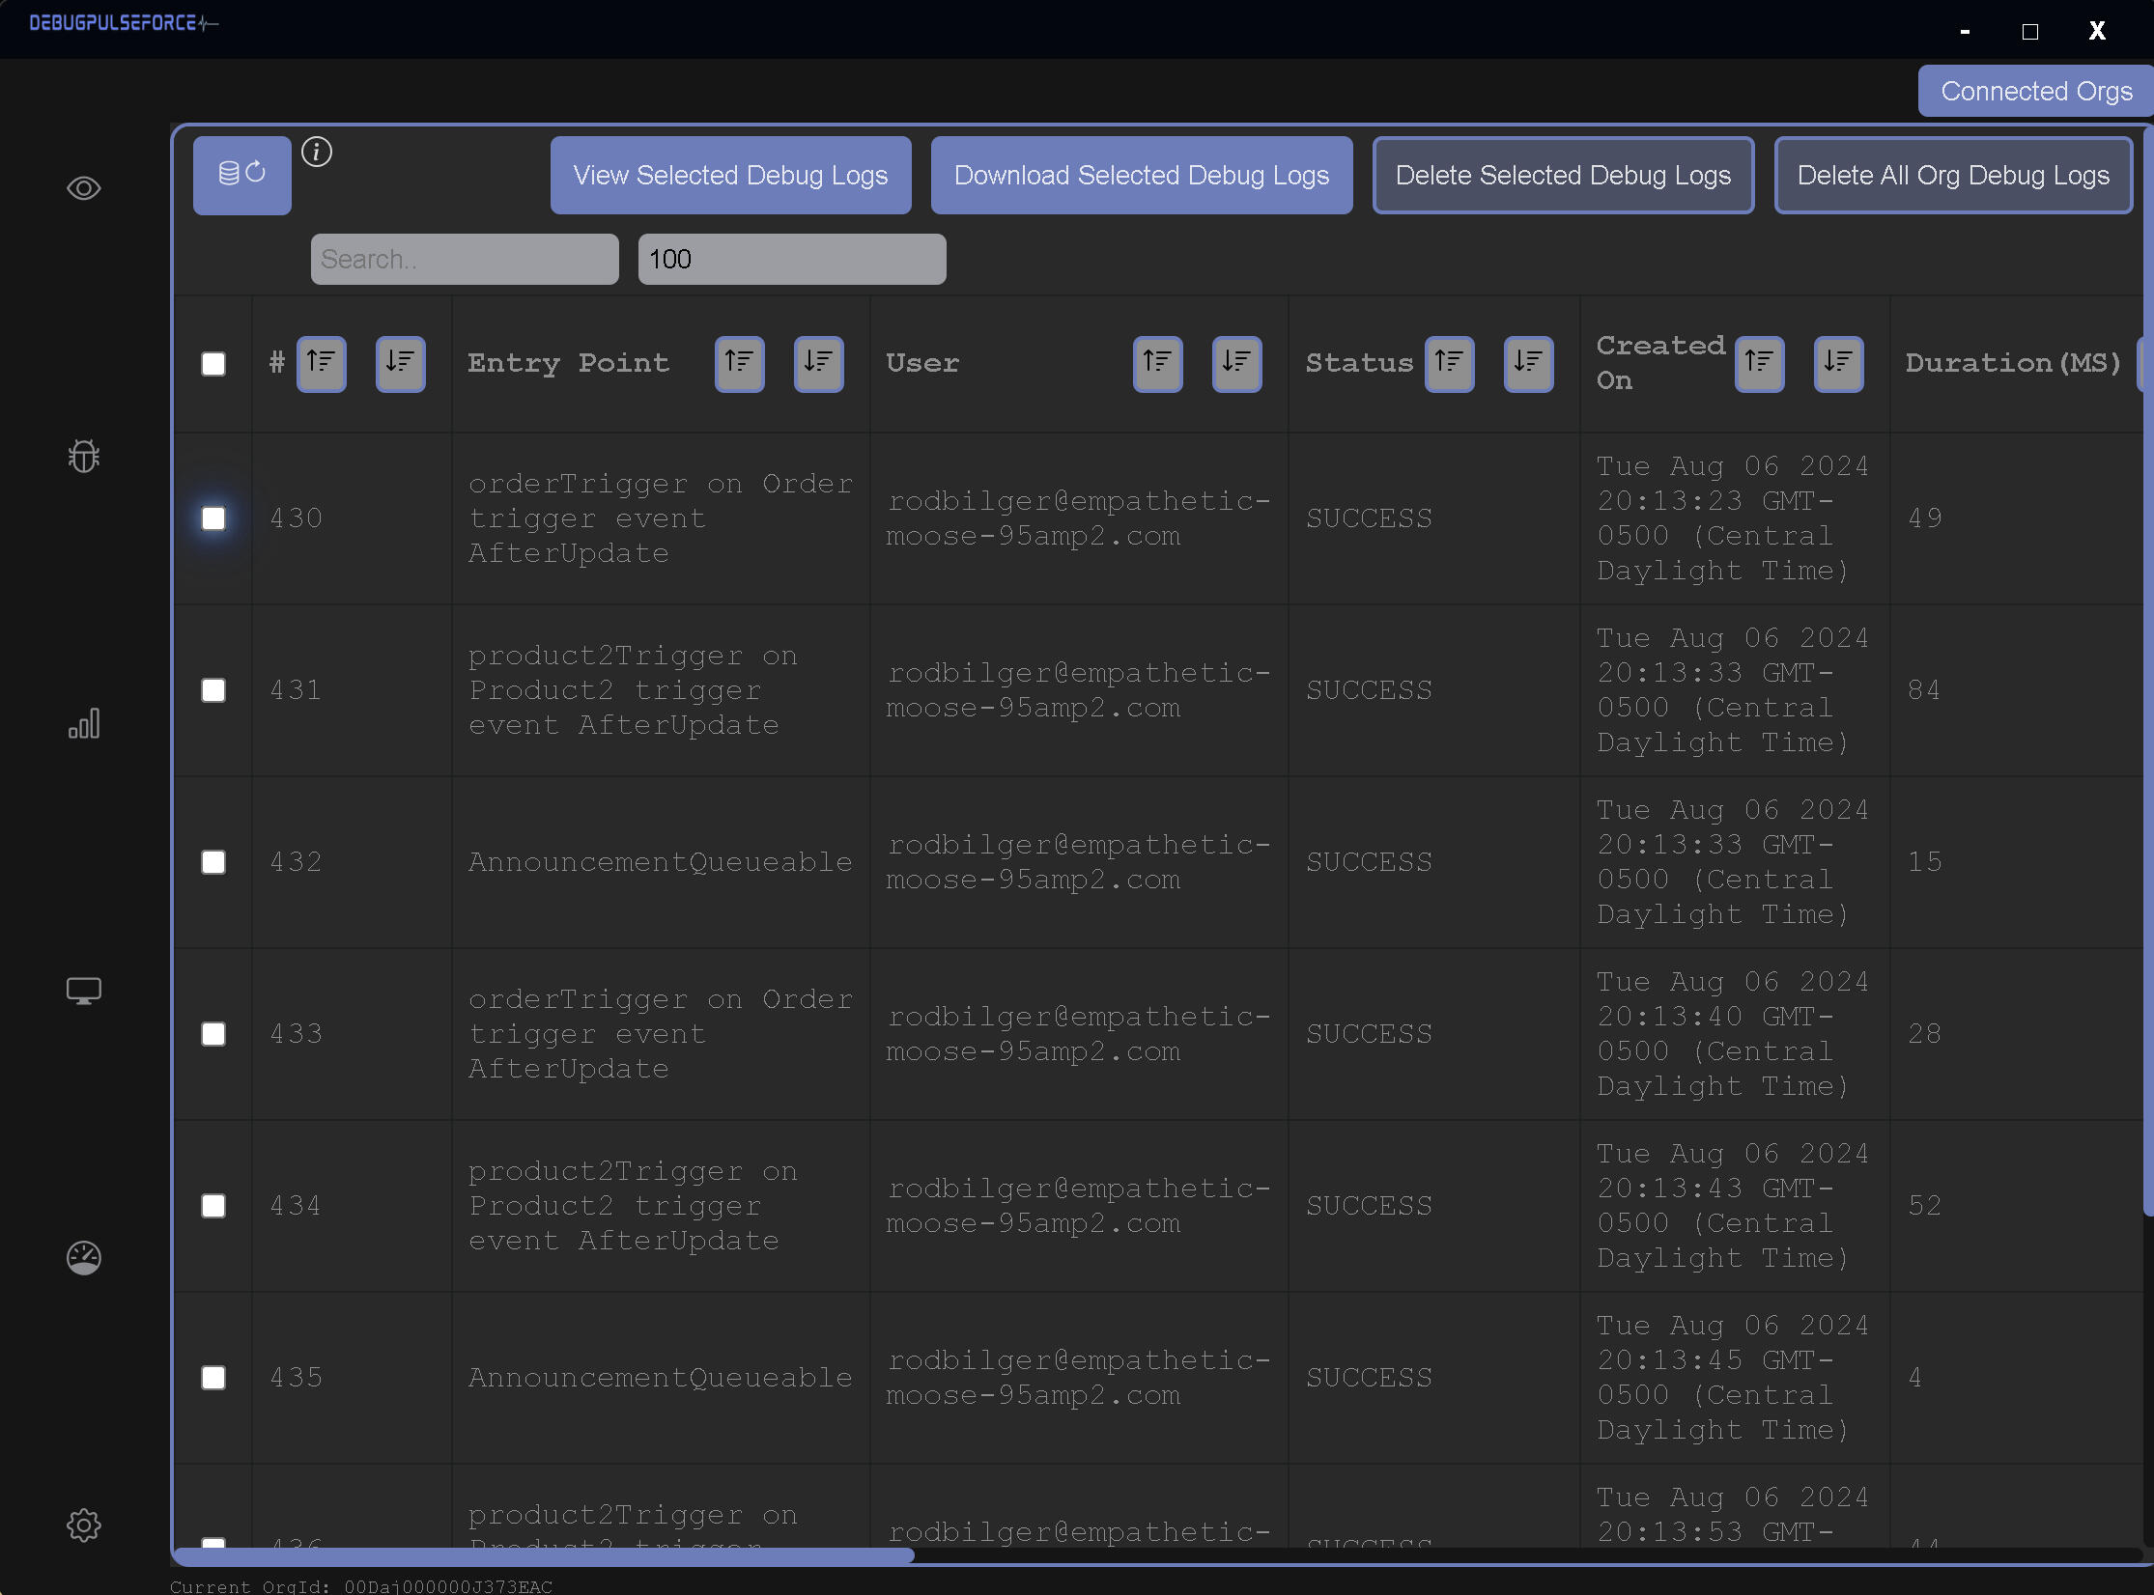Click the eye icon in left sidebar

tap(84, 188)
